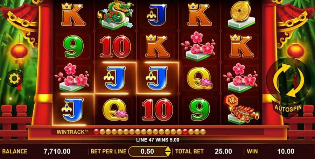Select the firecracker symbol on last reel

pyautogui.click(x=241, y=109)
